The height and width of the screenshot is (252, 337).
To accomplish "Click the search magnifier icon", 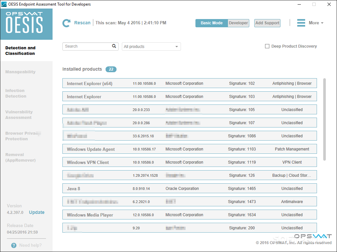I will [114, 46].
